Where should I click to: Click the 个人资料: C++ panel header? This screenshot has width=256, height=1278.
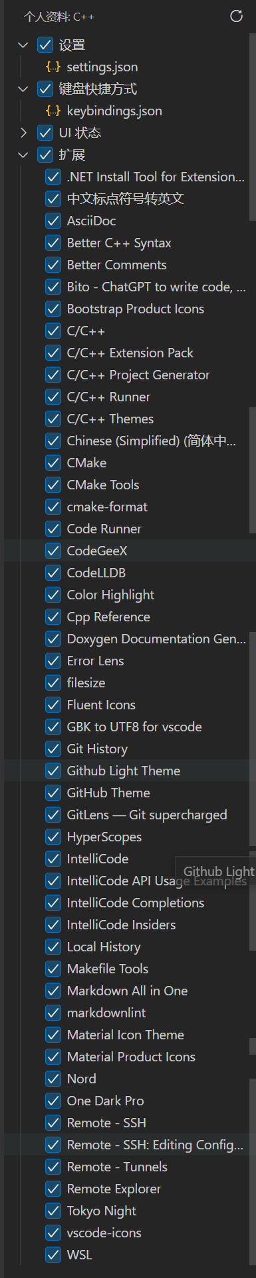(x=59, y=17)
